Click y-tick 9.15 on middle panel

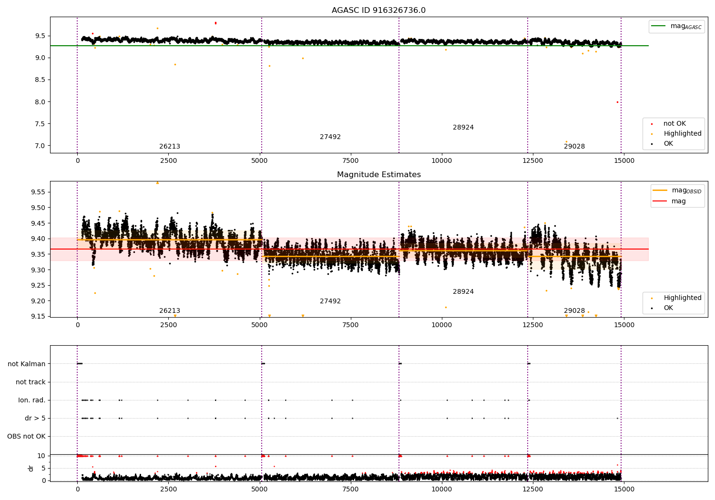(38, 316)
